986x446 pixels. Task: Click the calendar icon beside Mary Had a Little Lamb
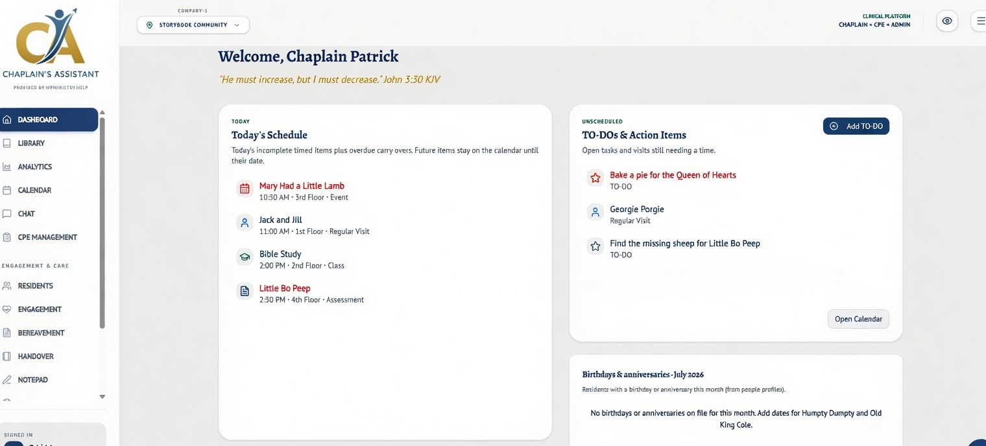[x=245, y=189]
